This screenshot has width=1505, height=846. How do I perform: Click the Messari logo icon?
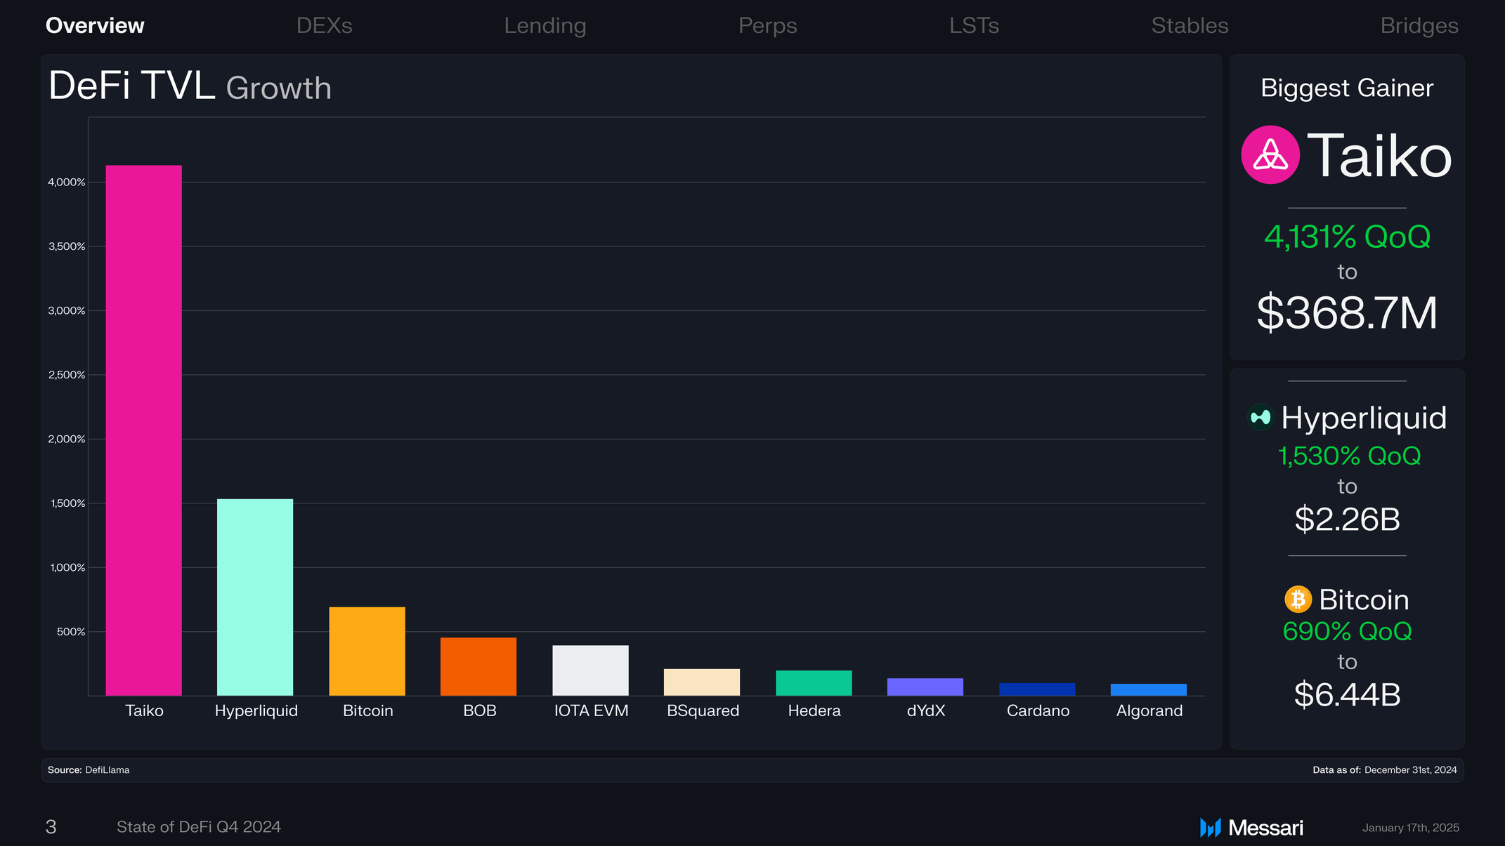(x=1211, y=828)
